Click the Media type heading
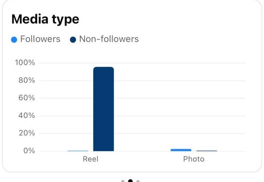This screenshot has height=182, width=264. click(45, 19)
